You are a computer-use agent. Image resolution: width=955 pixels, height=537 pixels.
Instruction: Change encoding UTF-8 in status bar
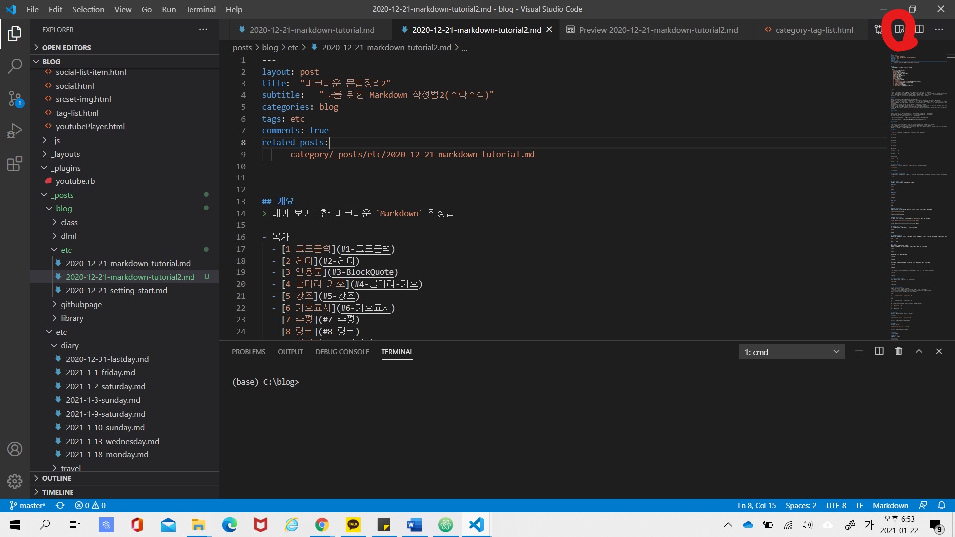tap(836, 505)
